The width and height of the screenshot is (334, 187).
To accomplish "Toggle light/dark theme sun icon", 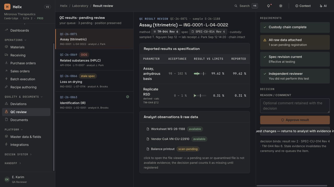I will (x=281, y=6).
